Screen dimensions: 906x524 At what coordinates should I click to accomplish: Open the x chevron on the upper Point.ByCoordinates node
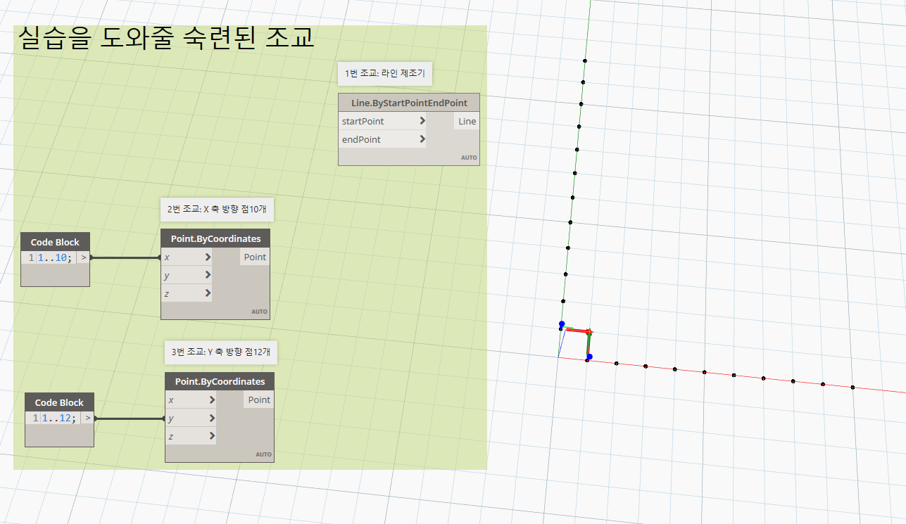coord(208,257)
